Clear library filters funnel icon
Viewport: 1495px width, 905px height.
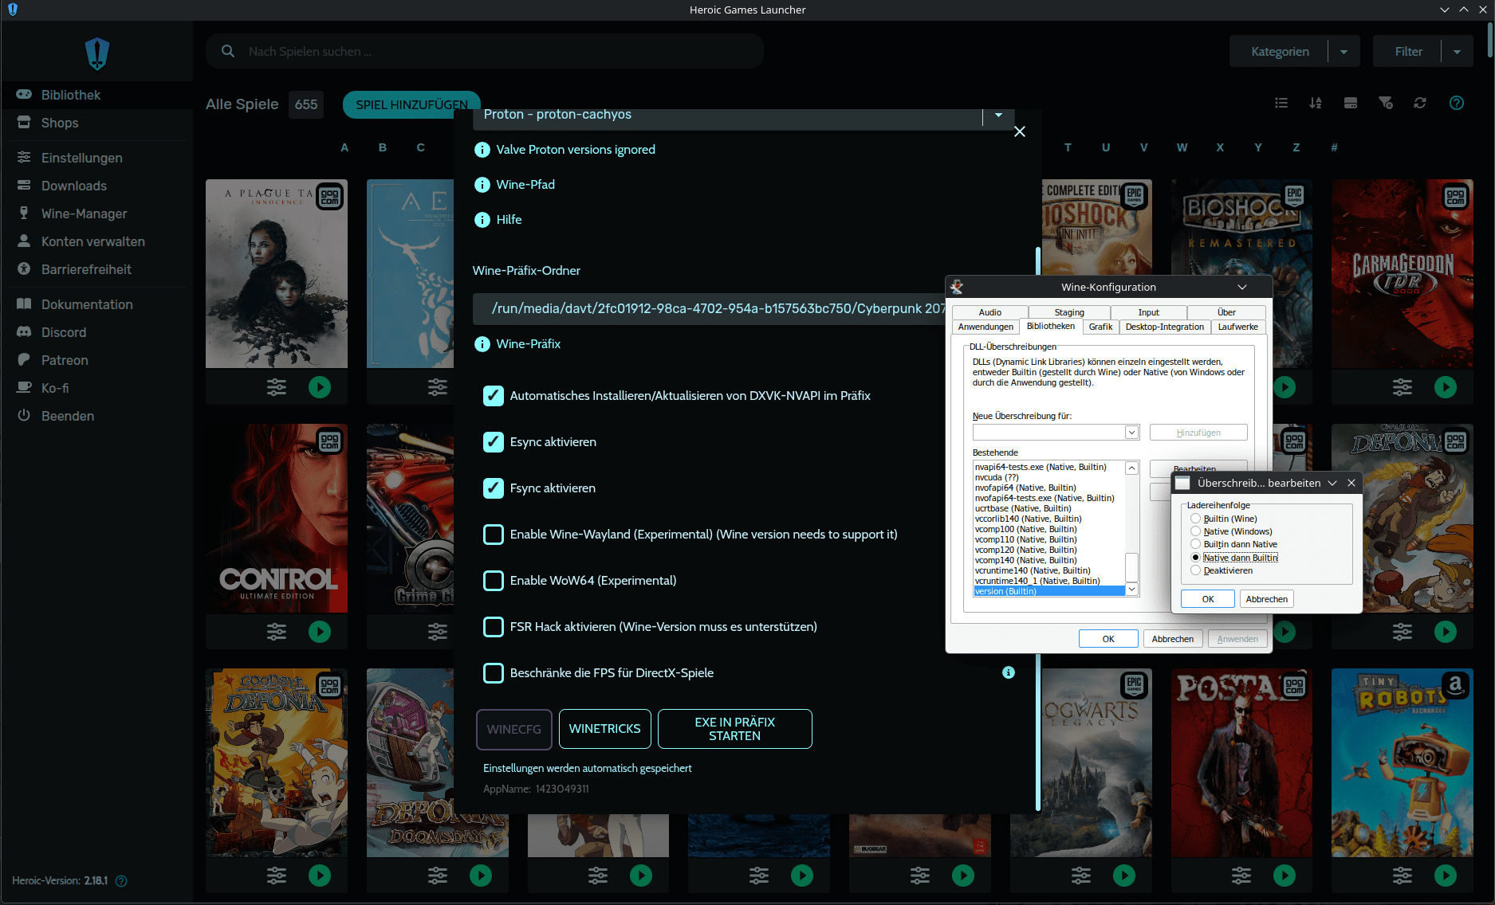click(x=1386, y=103)
